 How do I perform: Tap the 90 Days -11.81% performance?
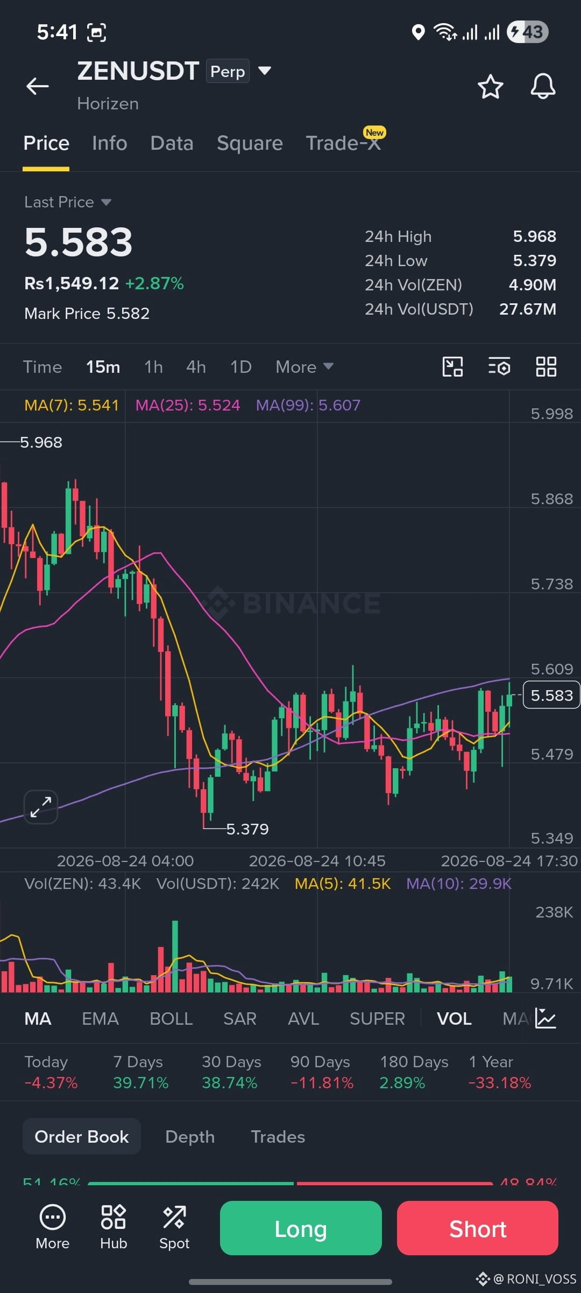322,1072
